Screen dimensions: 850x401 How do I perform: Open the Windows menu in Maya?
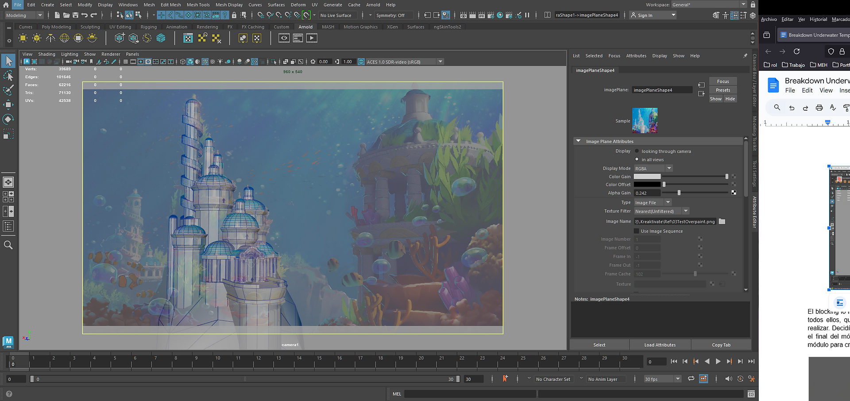pos(128,5)
